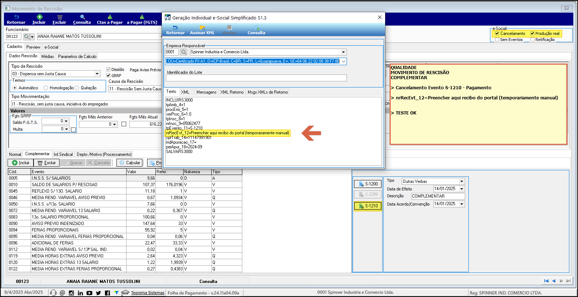
Task: Open the Msgs XMLs de Retorno tab
Action: coord(268,92)
